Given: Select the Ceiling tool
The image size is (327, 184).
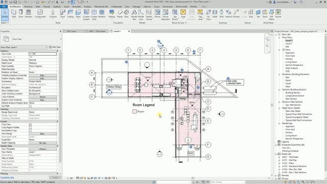Looking at the screenshot, I should tap(71, 14).
